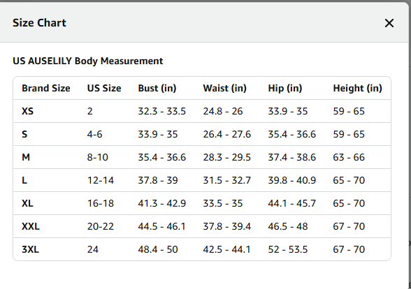
Task: Click the 39.8 - 40.9 hip value
Action: pyautogui.click(x=291, y=180)
